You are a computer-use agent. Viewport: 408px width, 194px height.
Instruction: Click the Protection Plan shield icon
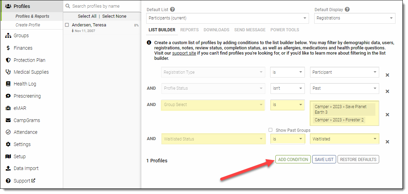coord(8,60)
